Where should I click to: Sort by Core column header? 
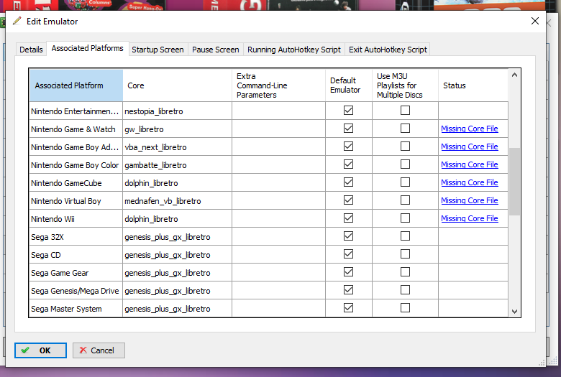pos(178,85)
